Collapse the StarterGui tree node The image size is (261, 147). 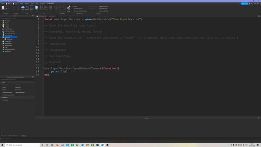pyautogui.click(x=1, y=37)
